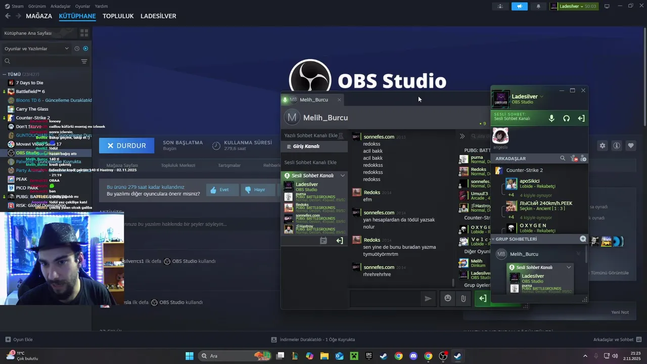Open notifications bell icon
Image resolution: width=647 pixels, height=364 pixels.
click(x=538, y=6)
